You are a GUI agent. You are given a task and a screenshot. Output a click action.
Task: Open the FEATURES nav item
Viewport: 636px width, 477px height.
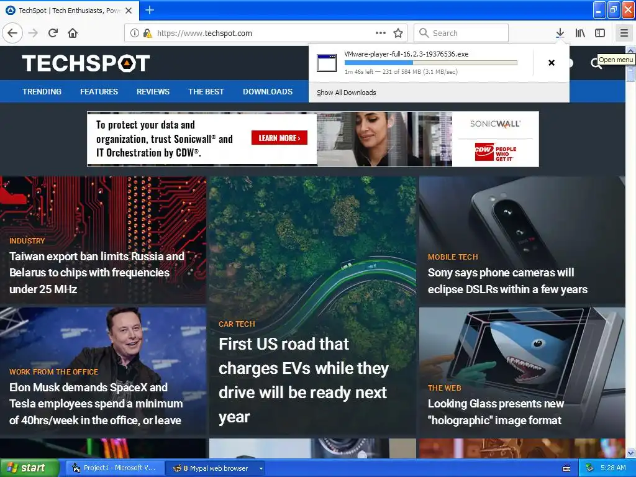click(x=99, y=92)
